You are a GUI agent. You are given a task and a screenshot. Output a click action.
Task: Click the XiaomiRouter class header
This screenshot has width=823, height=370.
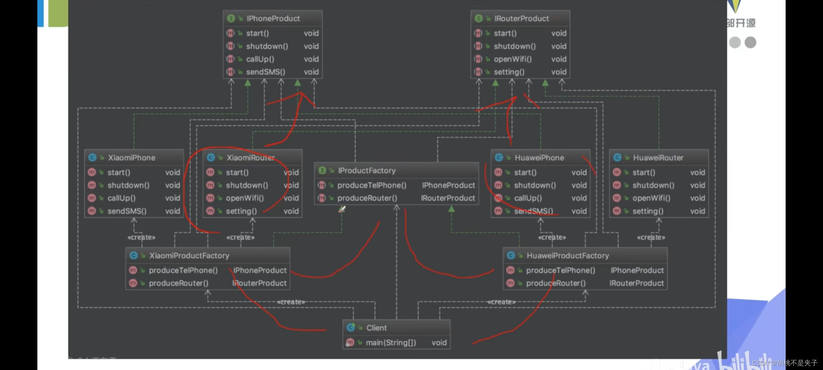tap(252, 158)
